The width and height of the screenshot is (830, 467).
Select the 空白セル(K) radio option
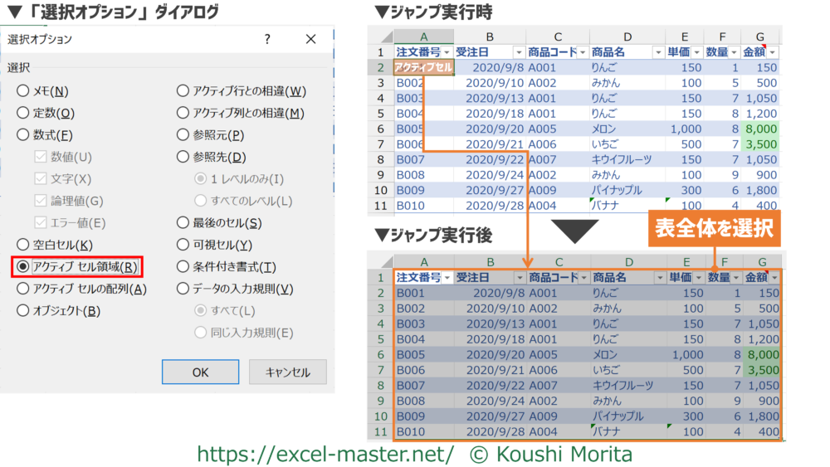(x=23, y=245)
